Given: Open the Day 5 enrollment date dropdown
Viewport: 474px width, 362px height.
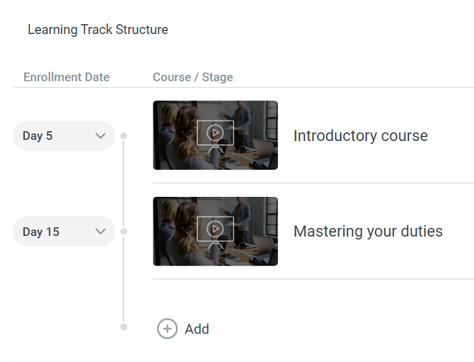Looking at the screenshot, I should (x=64, y=136).
